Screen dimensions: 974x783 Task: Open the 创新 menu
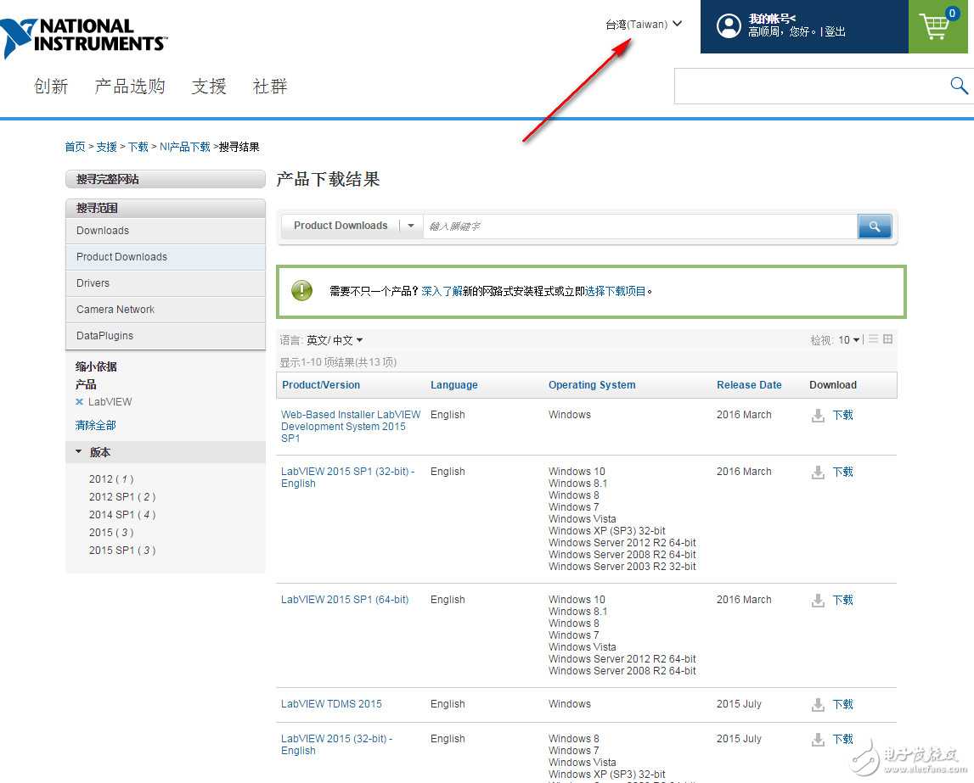[51, 87]
